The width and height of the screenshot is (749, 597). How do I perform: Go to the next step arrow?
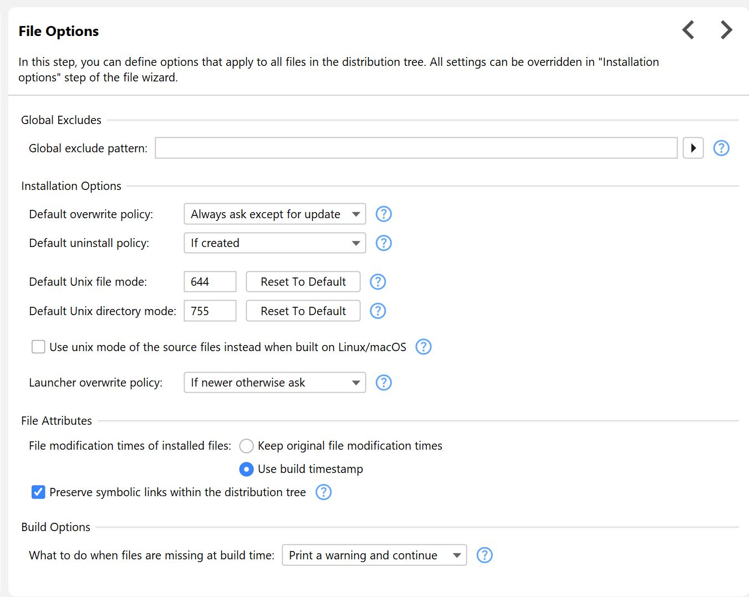[x=726, y=30]
